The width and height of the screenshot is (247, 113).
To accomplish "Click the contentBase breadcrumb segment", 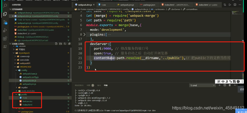I will point(192,9).
